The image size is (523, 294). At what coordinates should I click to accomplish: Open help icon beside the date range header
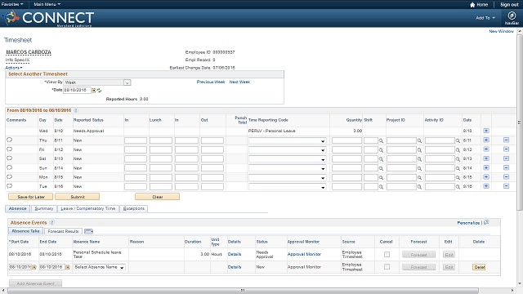(76, 110)
